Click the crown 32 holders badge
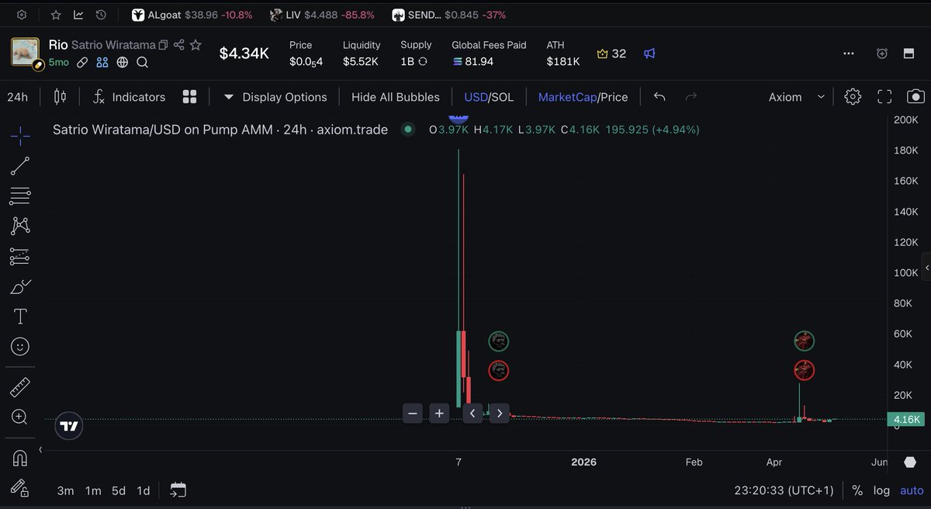This screenshot has width=931, height=509. (611, 54)
